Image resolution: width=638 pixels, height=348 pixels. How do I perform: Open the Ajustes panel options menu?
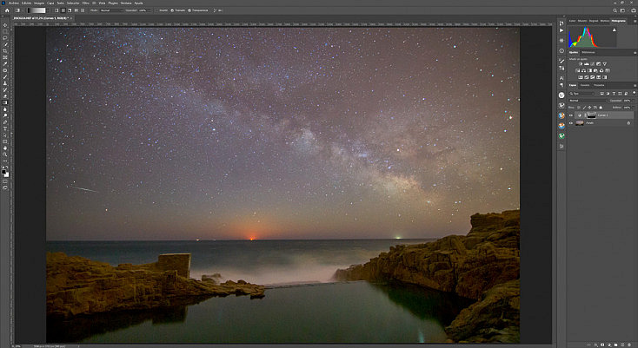click(x=635, y=53)
